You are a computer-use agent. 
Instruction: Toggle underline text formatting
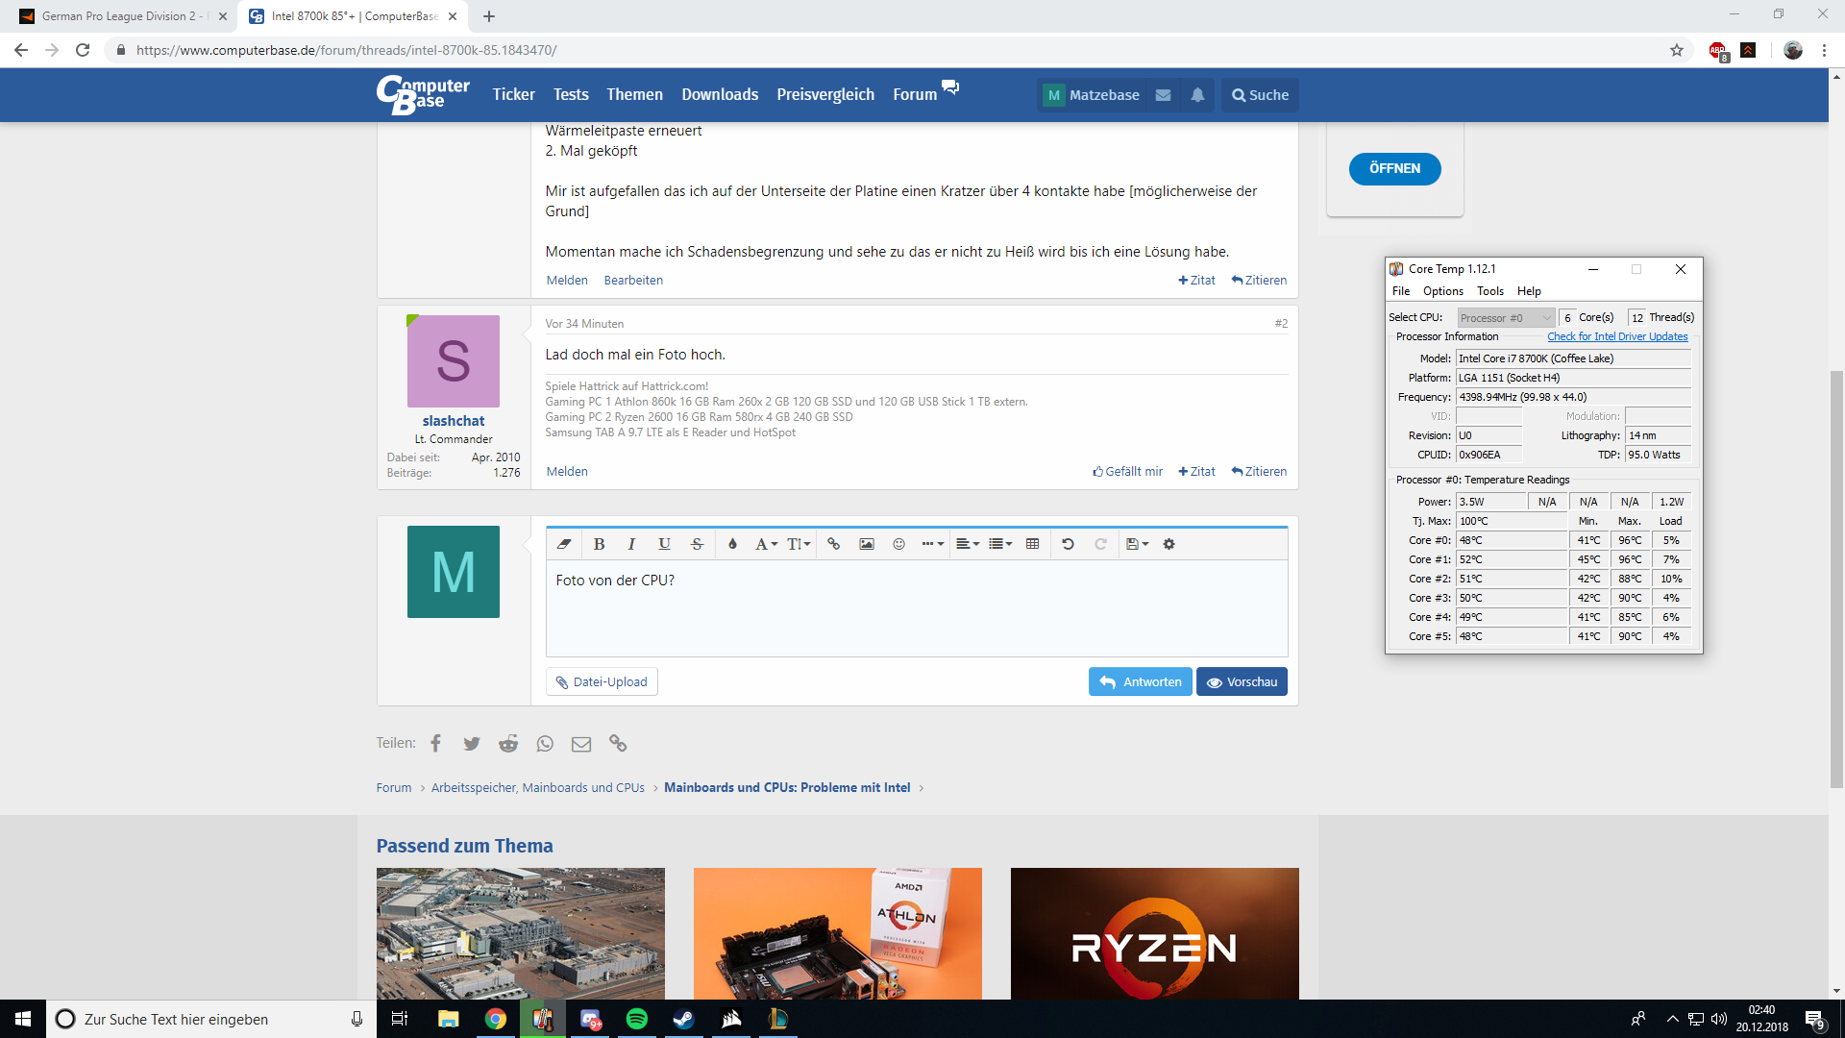coord(664,544)
